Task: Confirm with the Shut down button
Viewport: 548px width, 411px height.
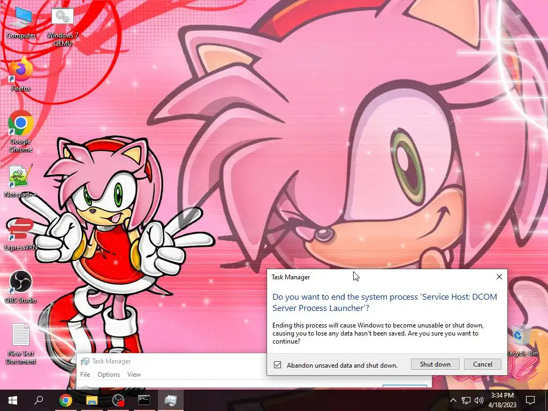Action: tap(435, 364)
